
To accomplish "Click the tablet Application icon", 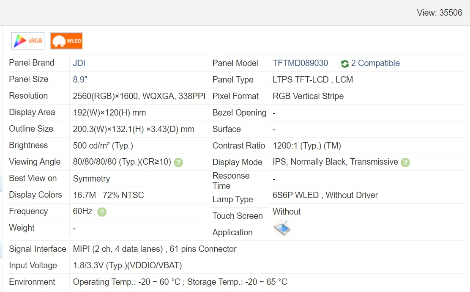I will point(282,229).
